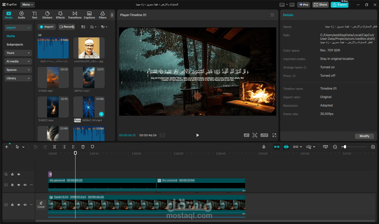Open the Menu dropdown
379x224 pixels.
pos(27,4)
